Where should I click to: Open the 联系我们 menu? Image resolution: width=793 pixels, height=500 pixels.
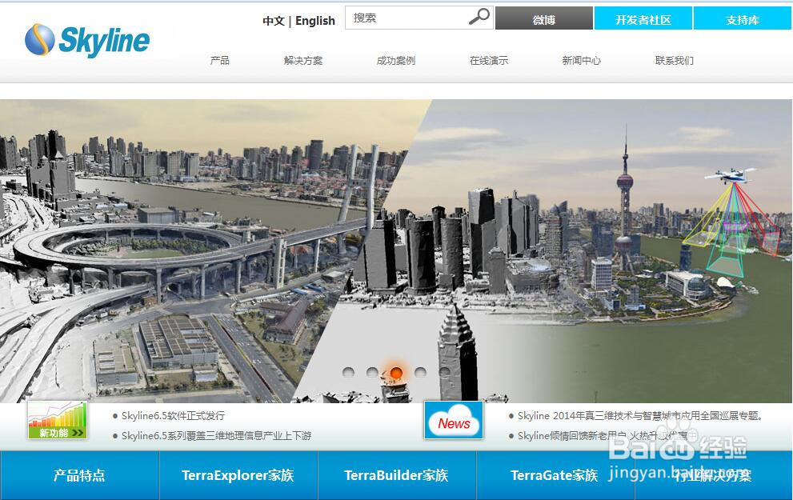coord(674,61)
